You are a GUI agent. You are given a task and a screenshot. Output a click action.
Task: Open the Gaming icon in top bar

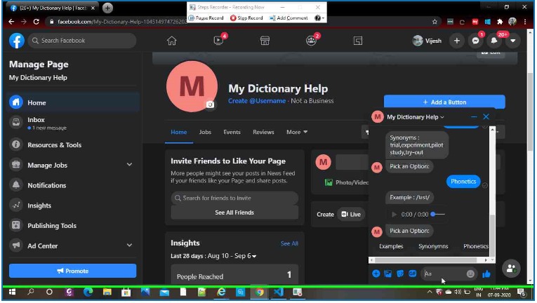[358, 41]
